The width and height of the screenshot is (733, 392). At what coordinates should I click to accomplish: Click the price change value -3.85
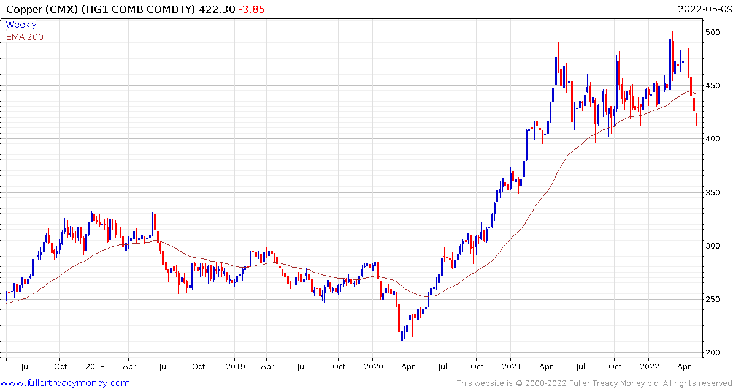pos(251,10)
